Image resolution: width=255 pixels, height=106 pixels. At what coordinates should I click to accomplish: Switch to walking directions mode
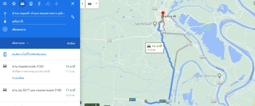click(39, 4)
